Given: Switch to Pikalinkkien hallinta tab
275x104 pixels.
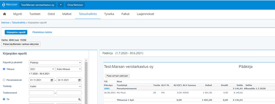Looking at the screenshot, I should point(42,32).
